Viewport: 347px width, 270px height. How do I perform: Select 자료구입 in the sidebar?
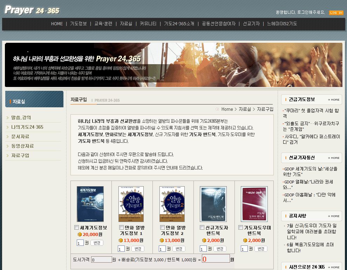coord(20,156)
